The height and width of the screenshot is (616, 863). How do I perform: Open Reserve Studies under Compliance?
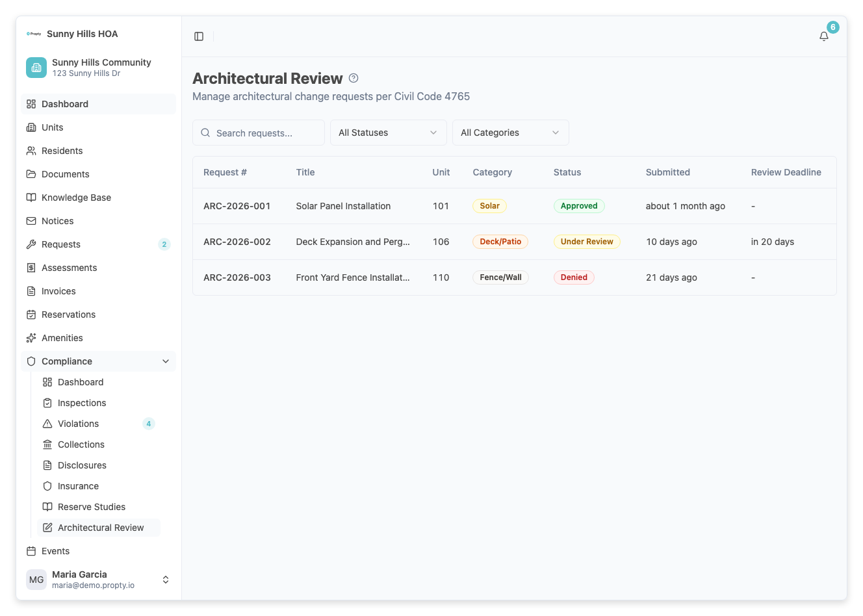(x=91, y=507)
